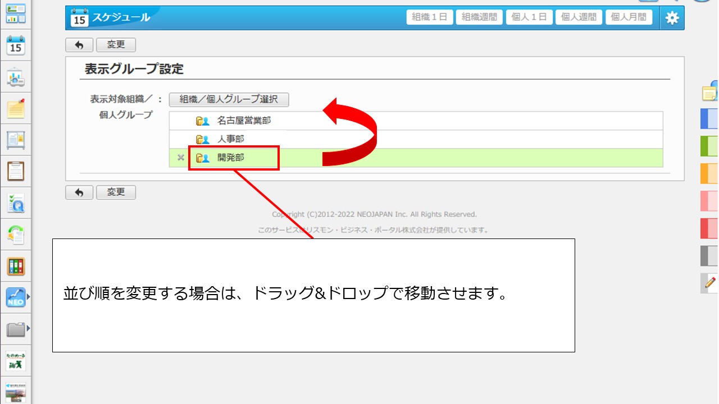Click the top back arrow button
Viewport: 719px width, 404px height.
point(79,45)
